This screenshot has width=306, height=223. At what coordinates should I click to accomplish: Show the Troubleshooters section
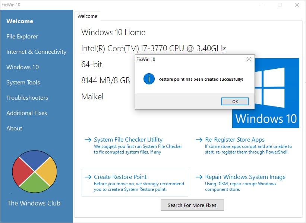27,98
